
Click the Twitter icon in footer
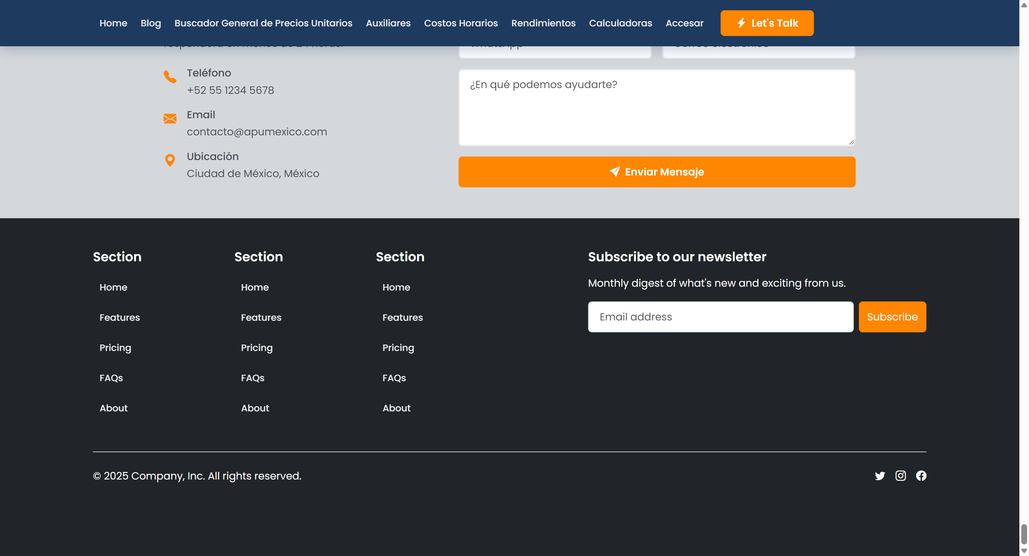(879, 476)
